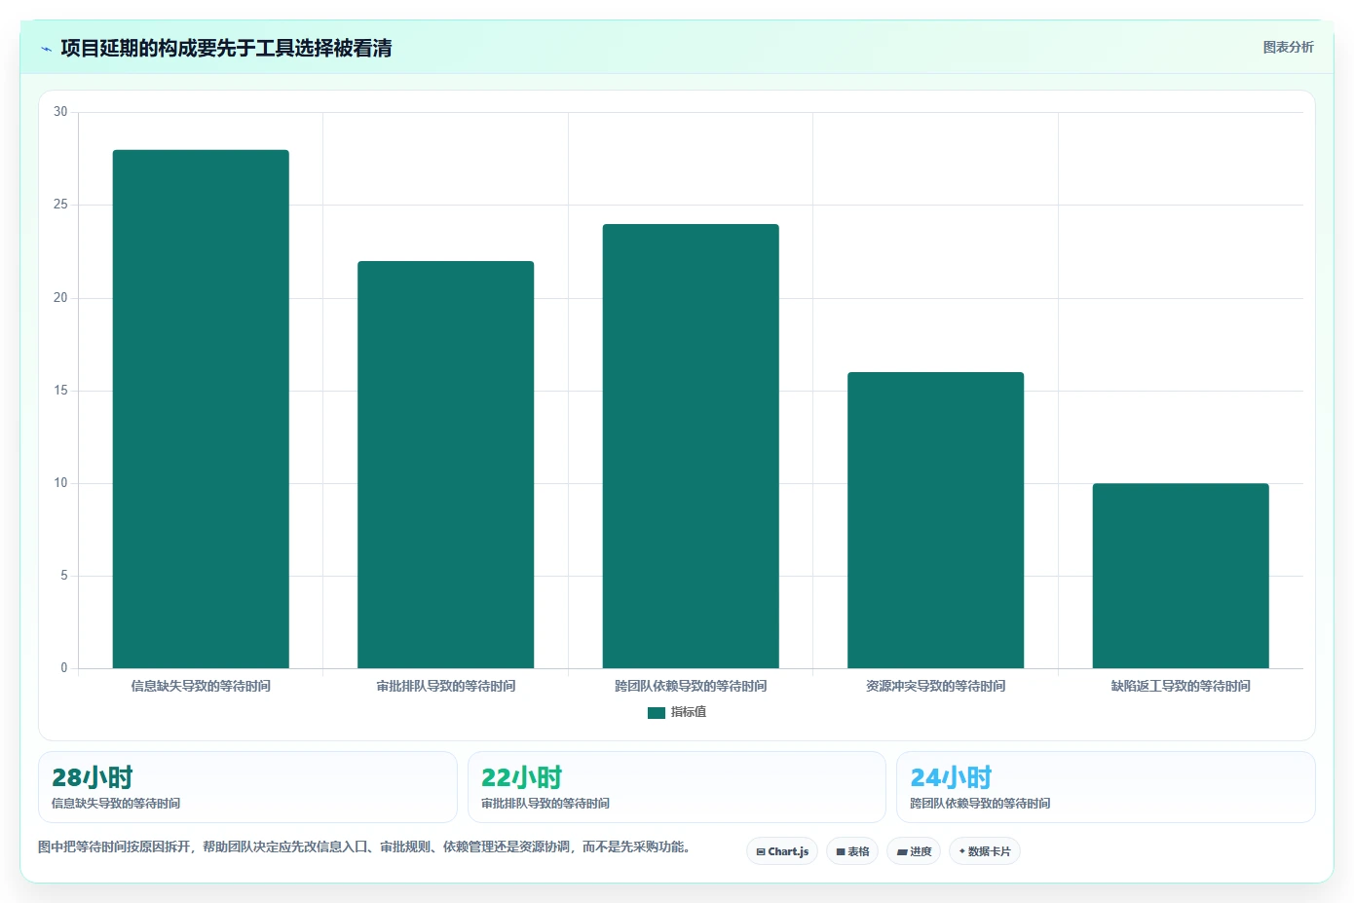1354x903 pixels.
Task: Click the 数据卡片 tag chip
Action: coord(985,851)
